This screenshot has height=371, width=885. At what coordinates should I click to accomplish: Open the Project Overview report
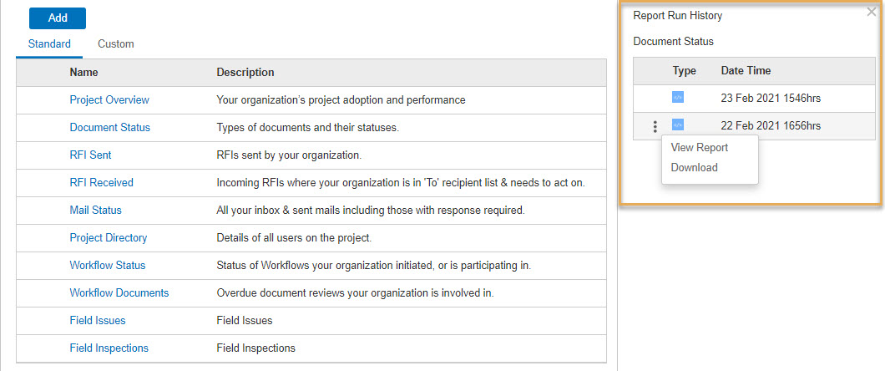pos(109,100)
